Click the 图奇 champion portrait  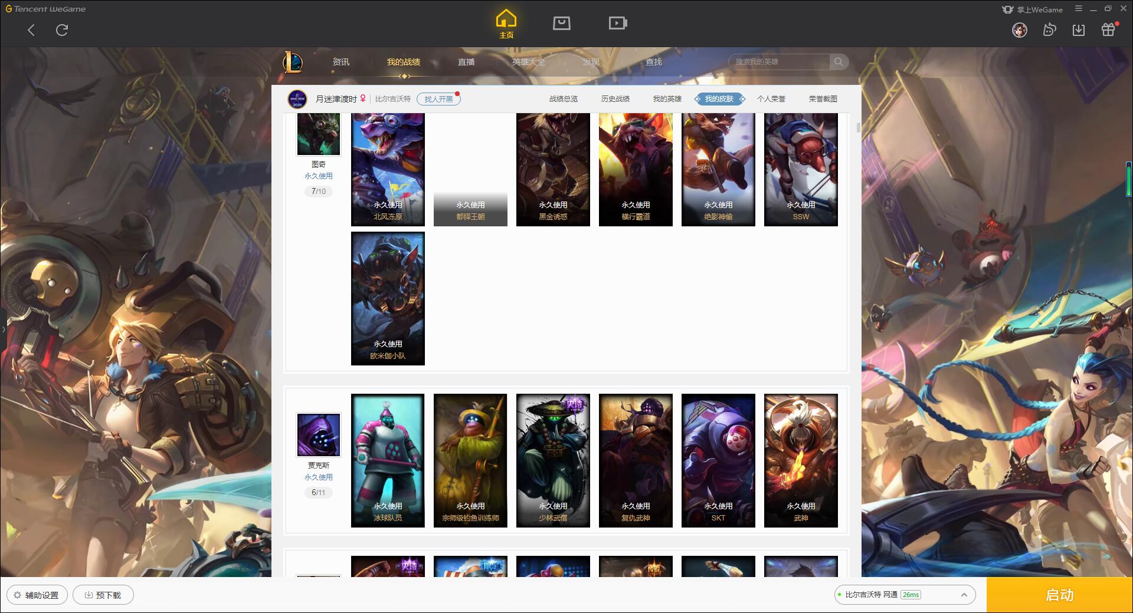pyautogui.click(x=318, y=134)
